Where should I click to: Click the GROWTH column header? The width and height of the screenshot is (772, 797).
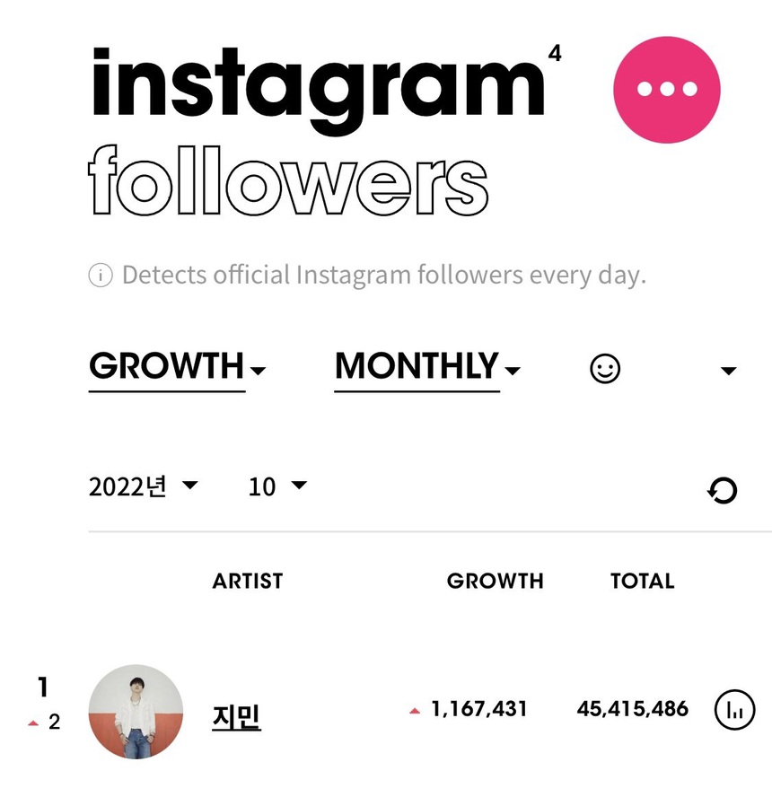click(x=495, y=582)
